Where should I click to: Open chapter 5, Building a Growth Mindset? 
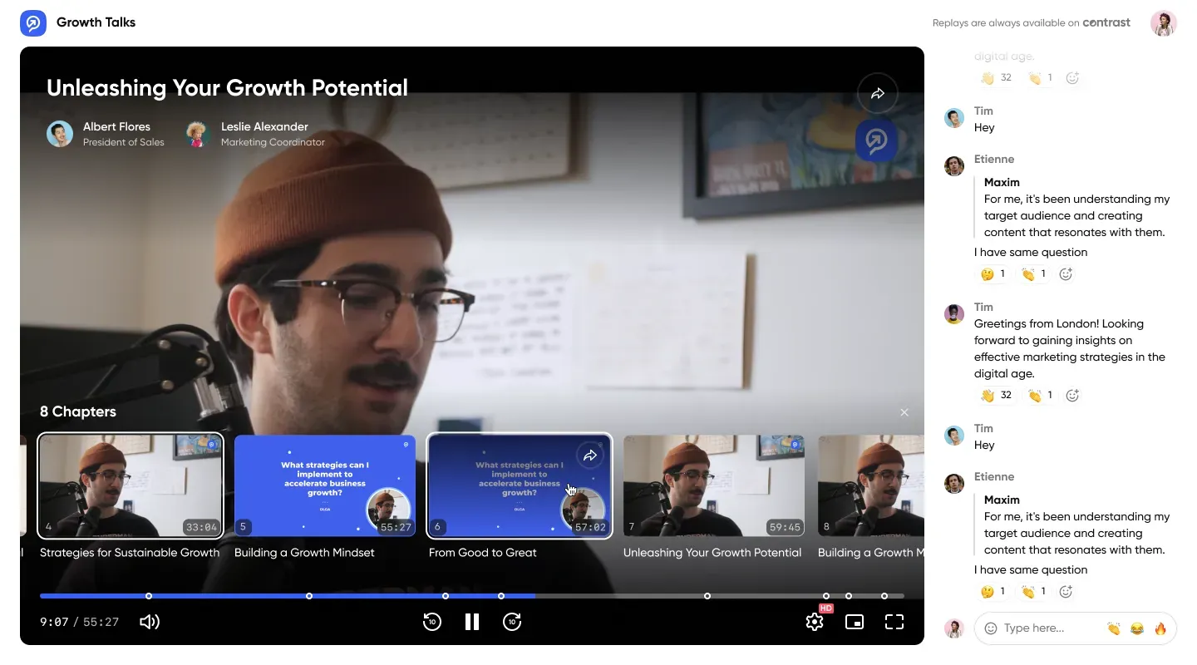(324, 485)
